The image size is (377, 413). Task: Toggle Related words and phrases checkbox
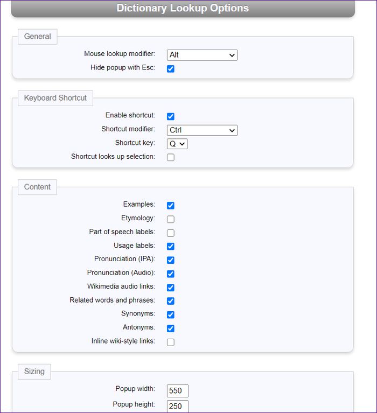point(171,301)
